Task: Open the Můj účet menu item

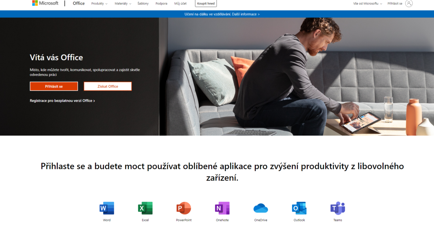Action: click(181, 4)
